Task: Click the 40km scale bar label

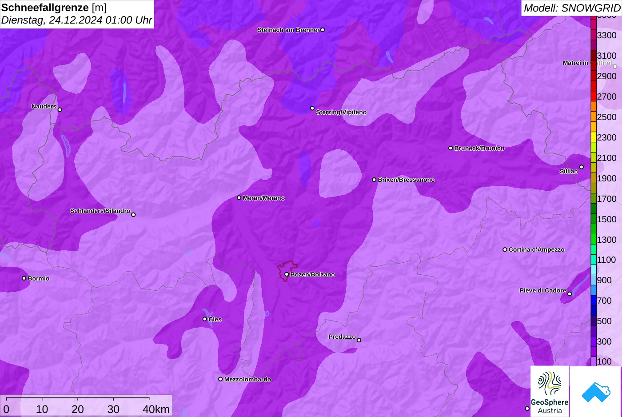Action: (156, 409)
